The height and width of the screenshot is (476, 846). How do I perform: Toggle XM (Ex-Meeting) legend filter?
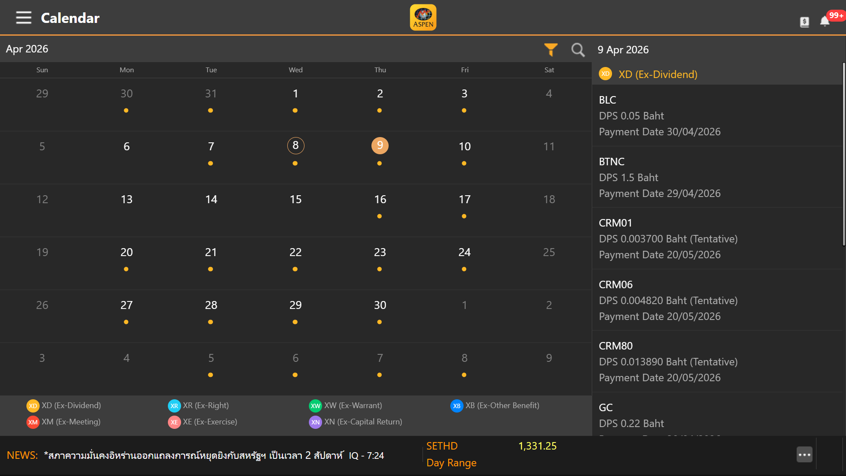[x=63, y=422]
